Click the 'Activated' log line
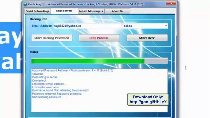The width and height of the screenshot is (210, 118). [37, 74]
